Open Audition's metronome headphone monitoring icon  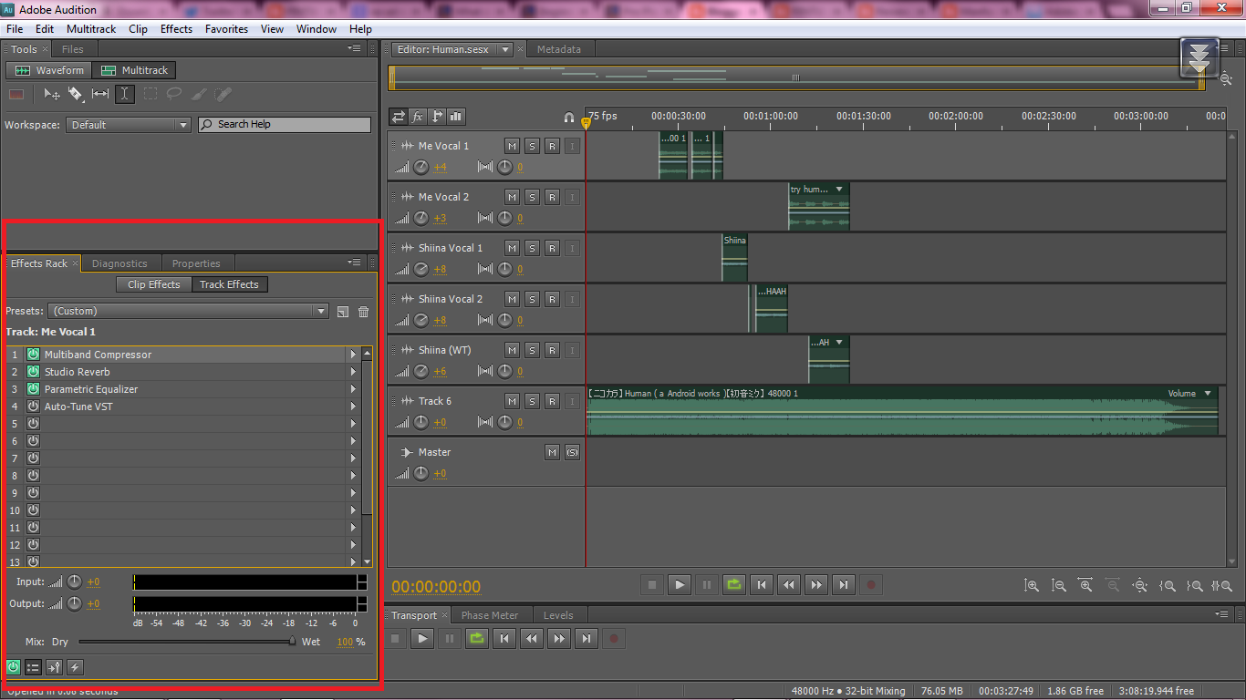click(569, 117)
